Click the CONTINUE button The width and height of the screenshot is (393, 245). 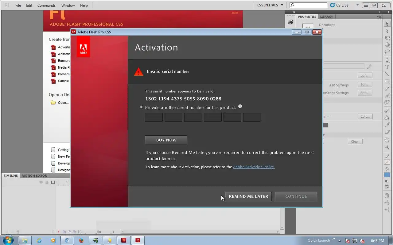click(x=296, y=196)
